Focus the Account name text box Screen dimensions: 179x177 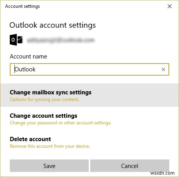point(89,69)
